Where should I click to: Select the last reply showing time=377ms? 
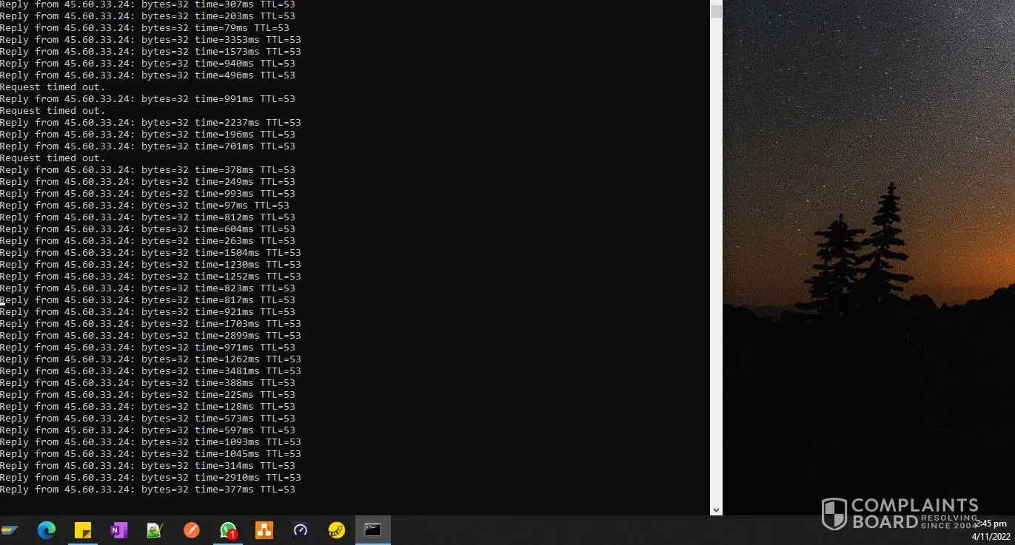coord(147,490)
